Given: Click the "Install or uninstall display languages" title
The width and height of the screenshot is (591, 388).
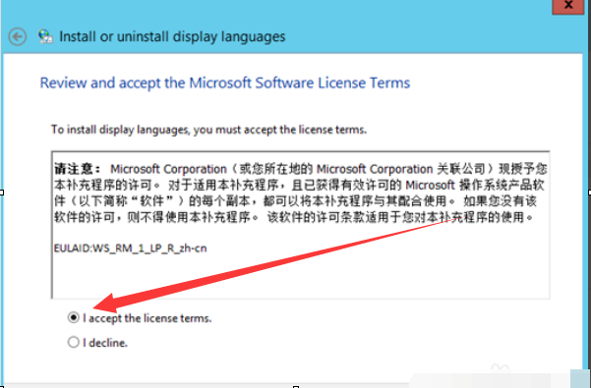Looking at the screenshot, I should pyautogui.click(x=172, y=36).
